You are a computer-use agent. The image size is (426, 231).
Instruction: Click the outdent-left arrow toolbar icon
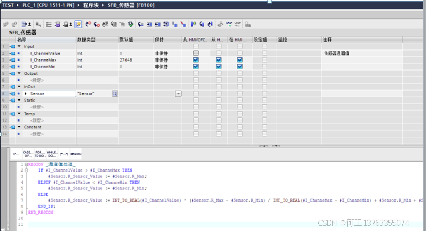(158, 24)
